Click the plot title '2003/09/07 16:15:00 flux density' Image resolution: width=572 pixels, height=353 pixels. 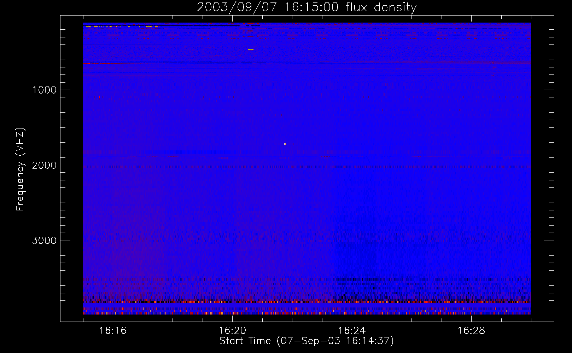coord(307,7)
